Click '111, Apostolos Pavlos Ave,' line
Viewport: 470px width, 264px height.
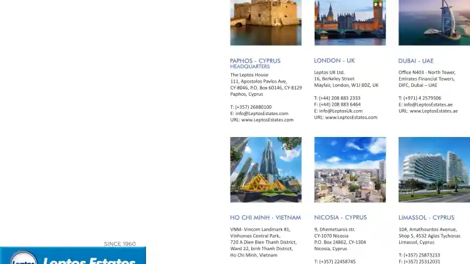coord(258,81)
